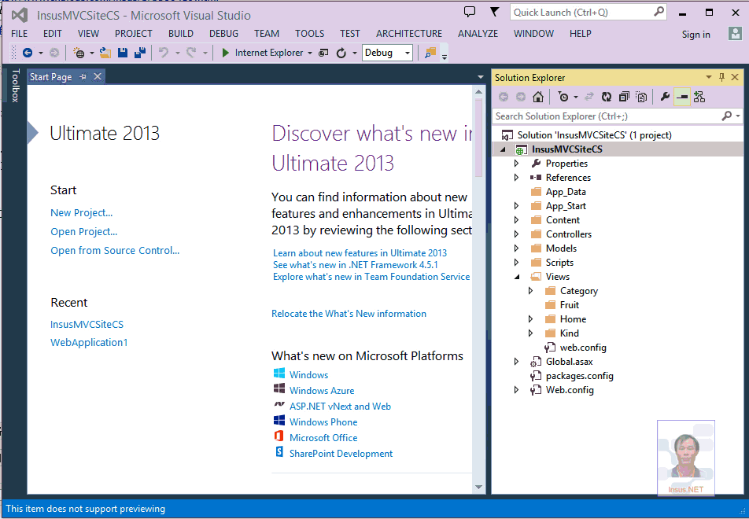Viewport: 749px width, 519px height.
Task: Click the Microsoft Office icon link
Action: [279, 436]
